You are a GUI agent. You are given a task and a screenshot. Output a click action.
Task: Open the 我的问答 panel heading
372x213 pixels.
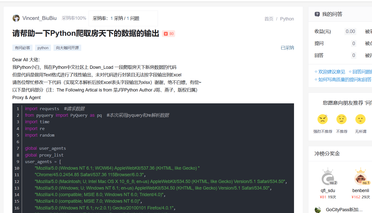(x=332, y=14)
